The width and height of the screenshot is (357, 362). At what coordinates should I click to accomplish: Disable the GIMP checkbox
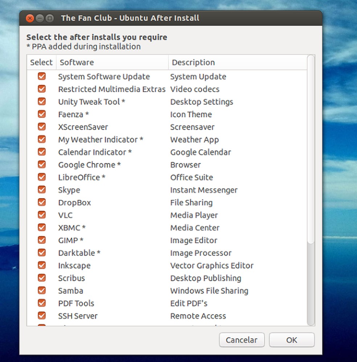[42, 240]
